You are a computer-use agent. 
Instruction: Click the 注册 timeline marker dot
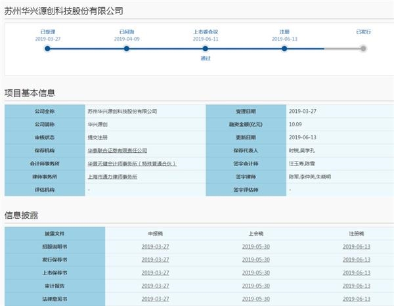tap(284, 49)
